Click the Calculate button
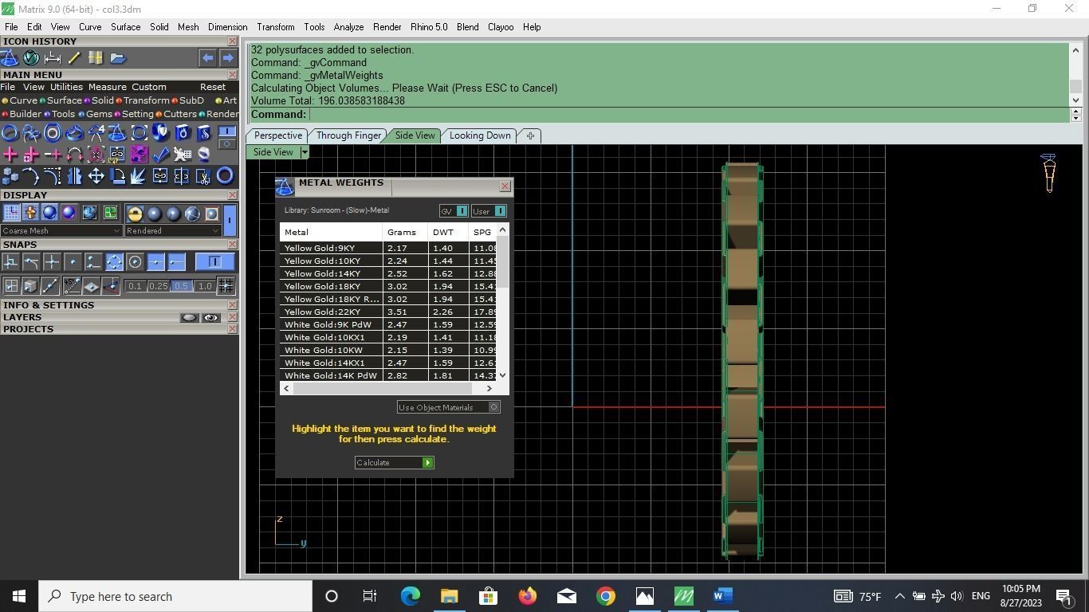 394,462
